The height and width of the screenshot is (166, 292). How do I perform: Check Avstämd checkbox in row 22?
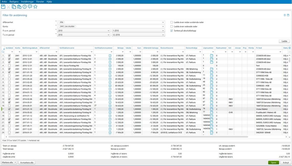pyautogui.click(x=9, y=126)
